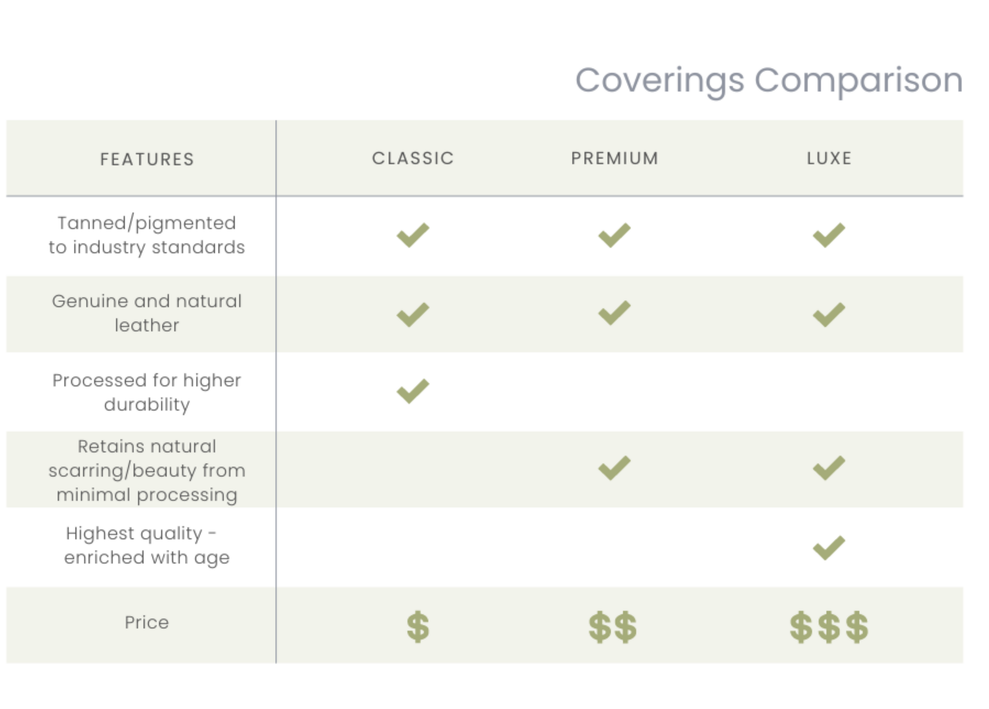The width and height of the screenshot is (989, 709).
Task: Click Luxe checkmark in Highest quality row
Action: [x=829, y=547]
